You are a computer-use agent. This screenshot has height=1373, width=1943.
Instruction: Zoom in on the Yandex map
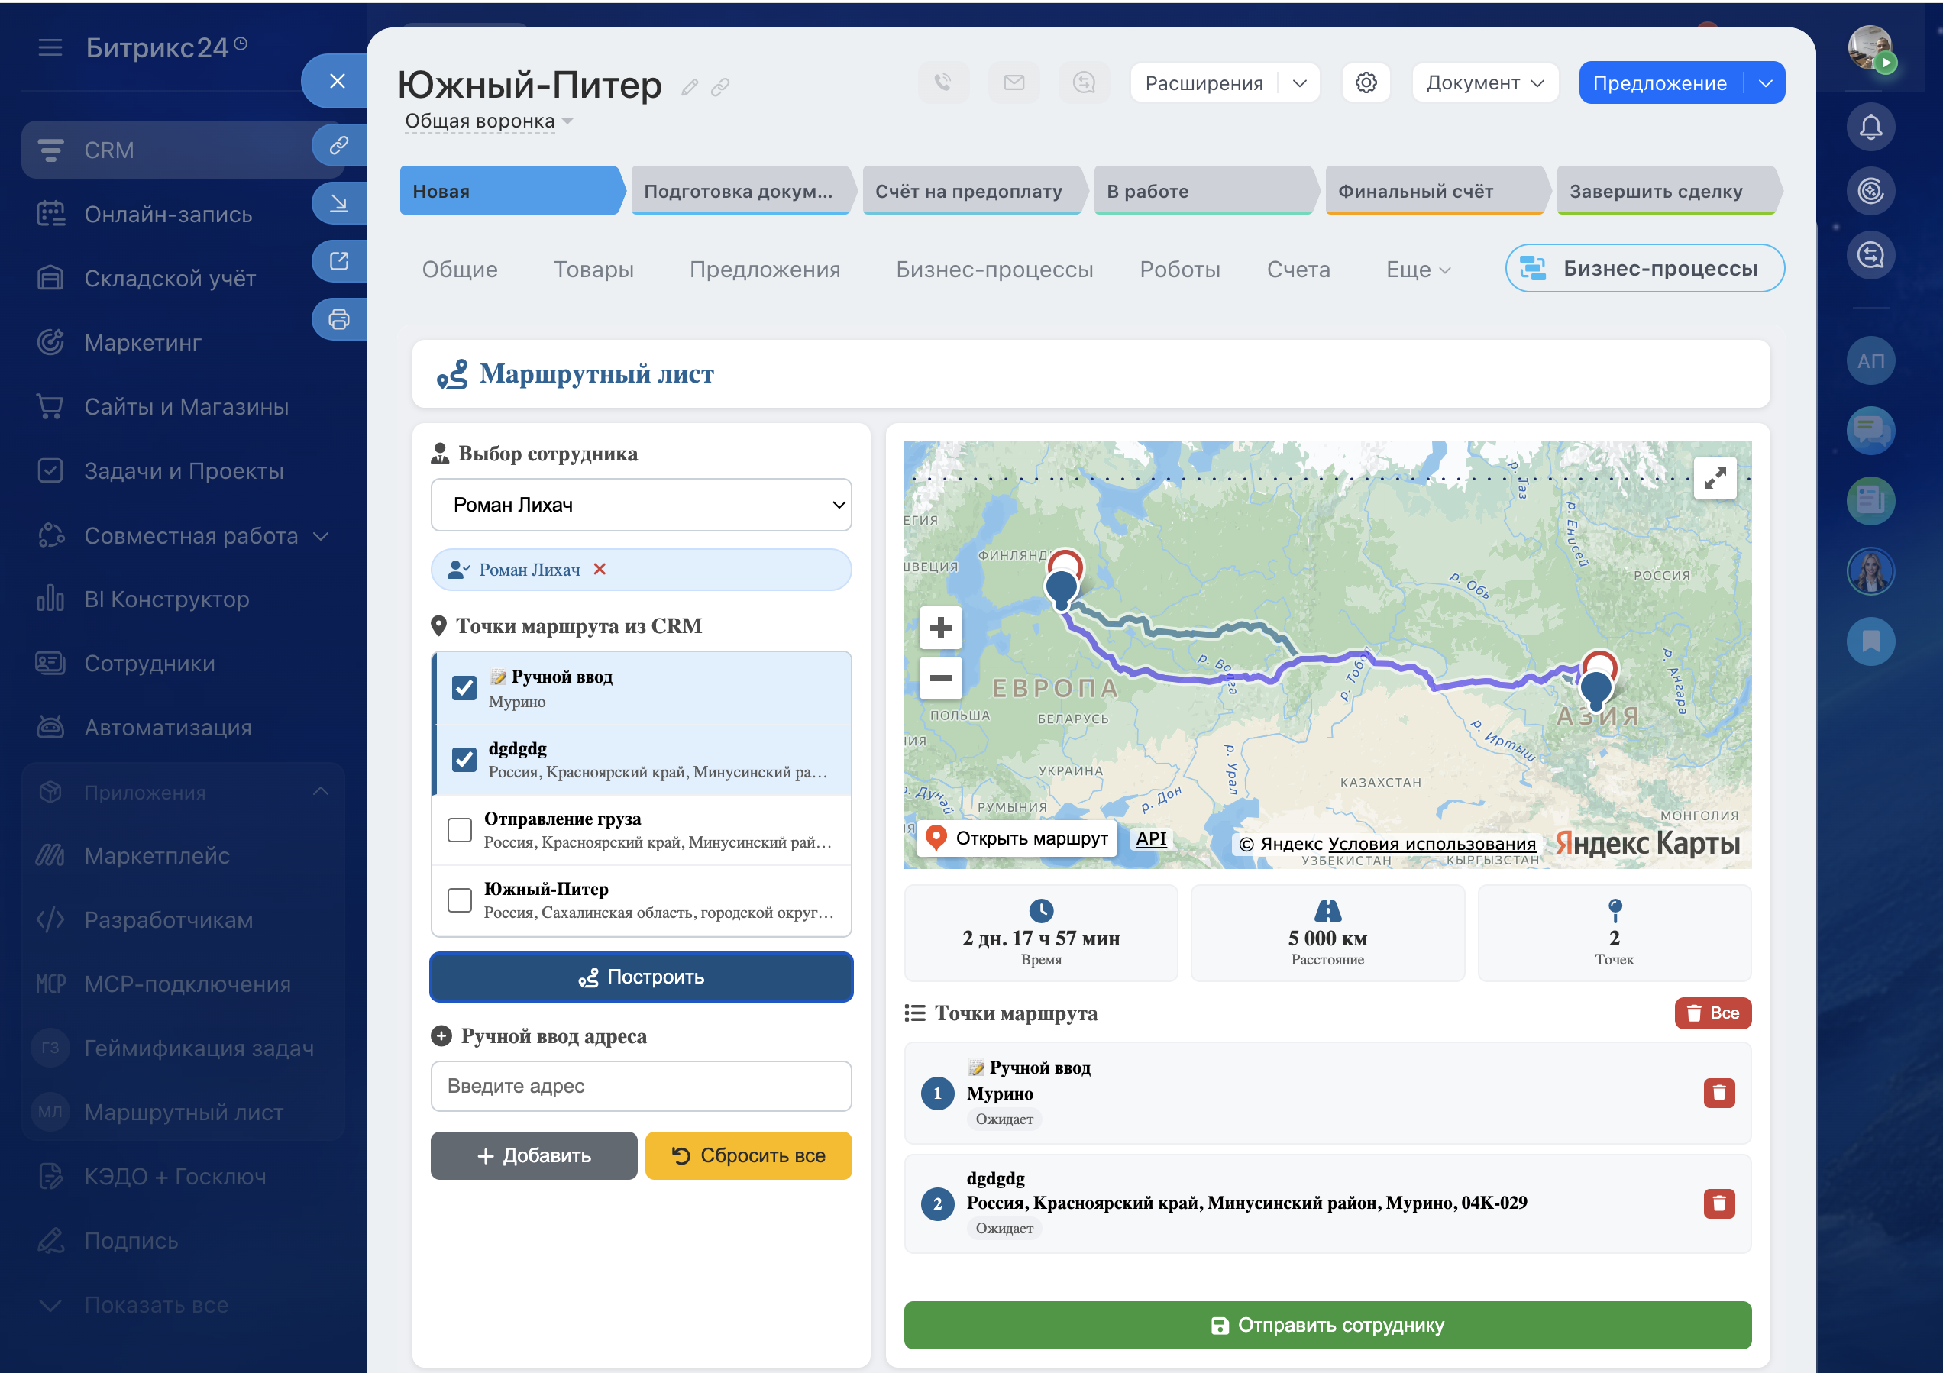pos(940,628)
